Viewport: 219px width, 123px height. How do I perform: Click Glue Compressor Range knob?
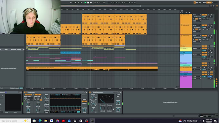click(x=118, y=103)
